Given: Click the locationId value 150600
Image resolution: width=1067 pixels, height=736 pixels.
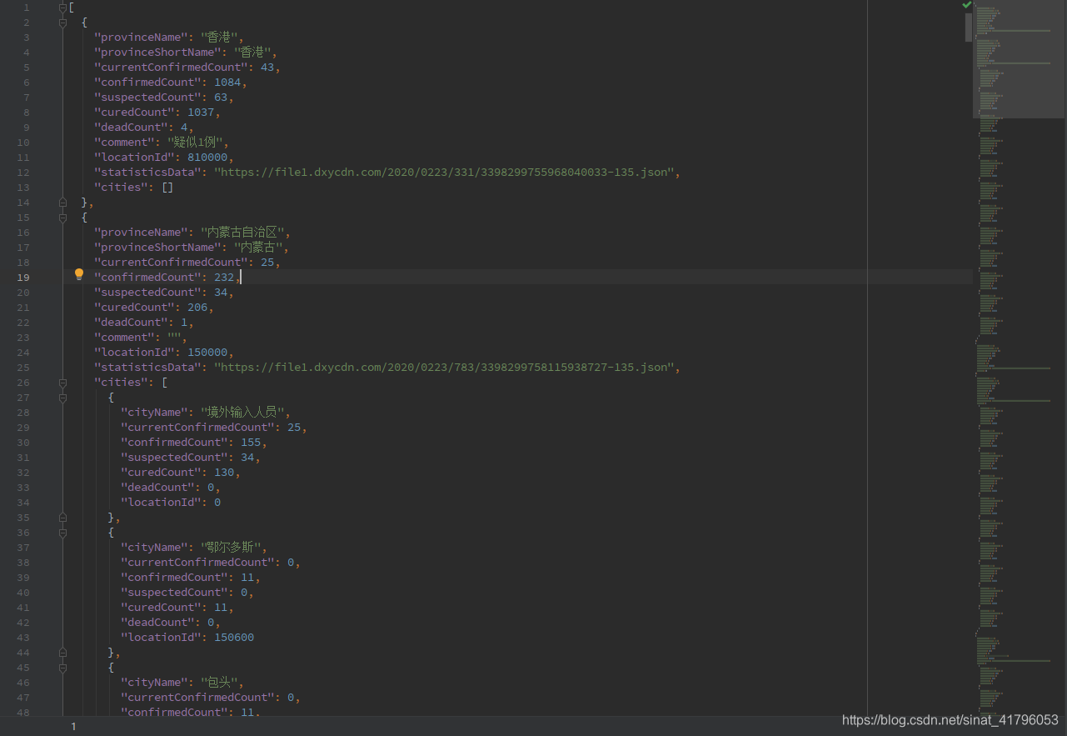Looking at the screenshot, I should pos(234,638).
